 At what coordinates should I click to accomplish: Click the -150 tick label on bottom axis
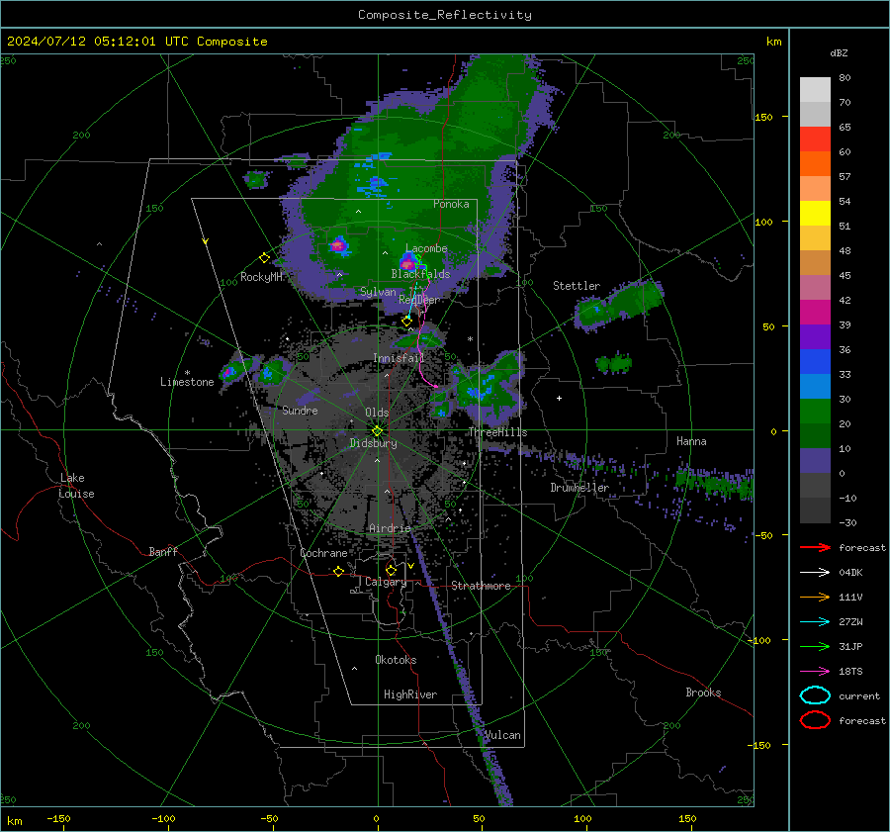pos(58,818)
